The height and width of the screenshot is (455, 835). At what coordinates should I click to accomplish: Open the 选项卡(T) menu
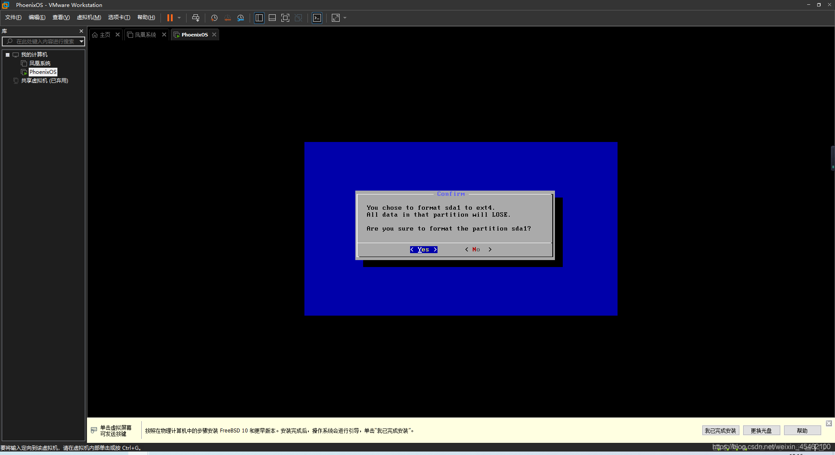coord(119,17)
